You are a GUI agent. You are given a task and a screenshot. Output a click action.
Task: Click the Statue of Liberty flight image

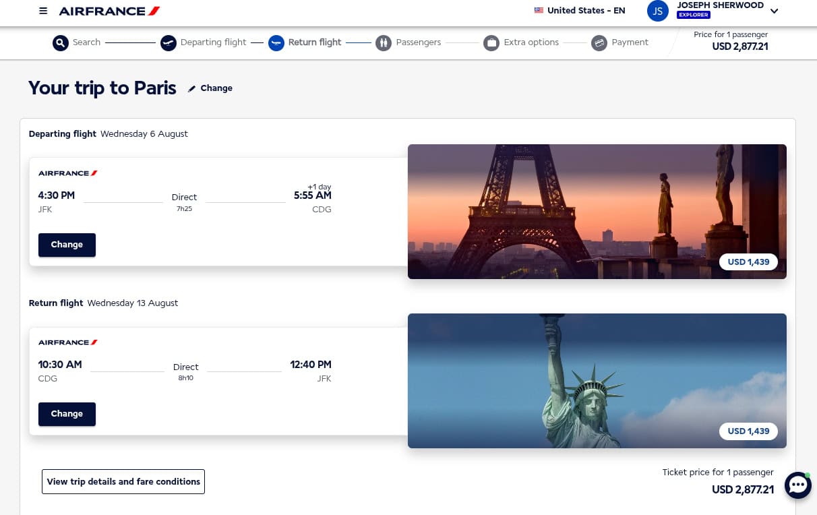point(597,380)
